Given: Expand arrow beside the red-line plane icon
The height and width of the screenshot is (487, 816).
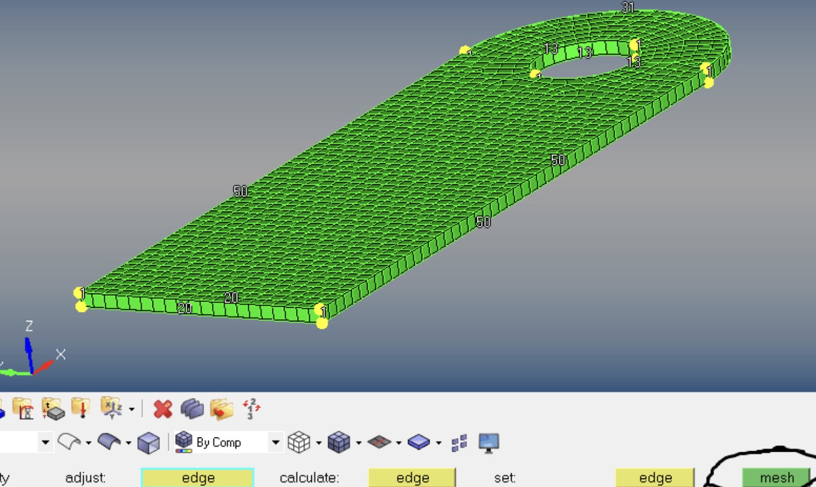Looking at the screenshot, I should 398,443.
